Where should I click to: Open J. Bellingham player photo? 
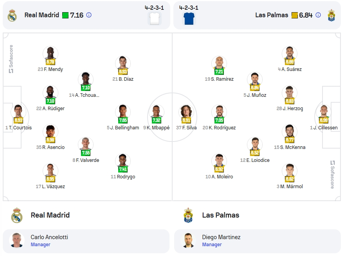pos(123,112)
